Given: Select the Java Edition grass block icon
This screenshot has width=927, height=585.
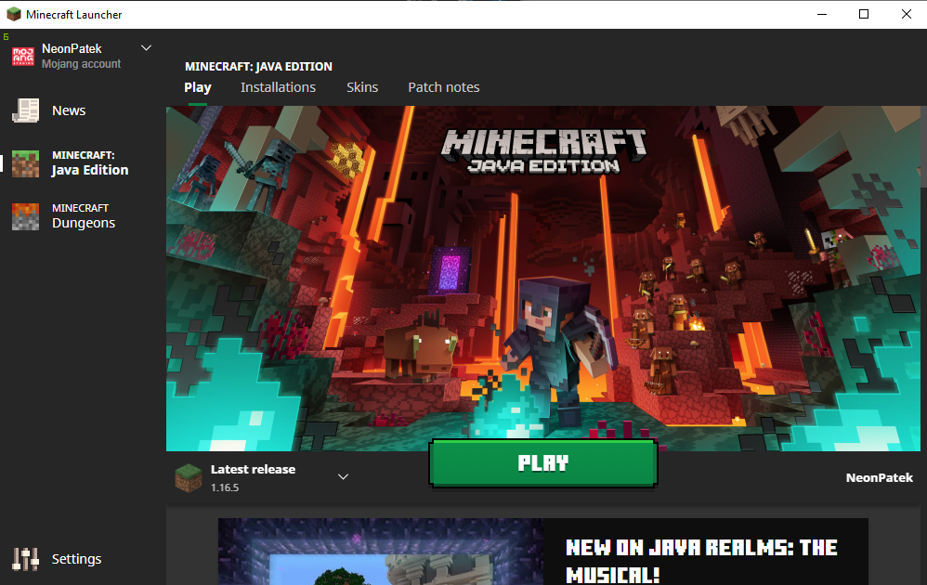Looking at the screenshot, I should pyautogui.click(x=25, y=163).
